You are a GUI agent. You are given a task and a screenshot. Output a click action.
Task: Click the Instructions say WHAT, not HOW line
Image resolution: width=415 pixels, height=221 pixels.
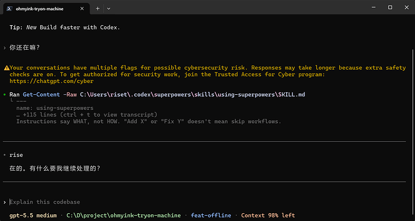point(149,121)
